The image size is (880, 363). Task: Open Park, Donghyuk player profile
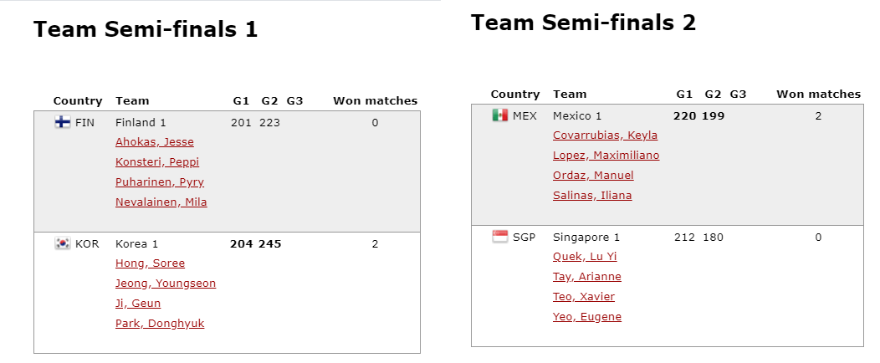click(x=160, y=323)
